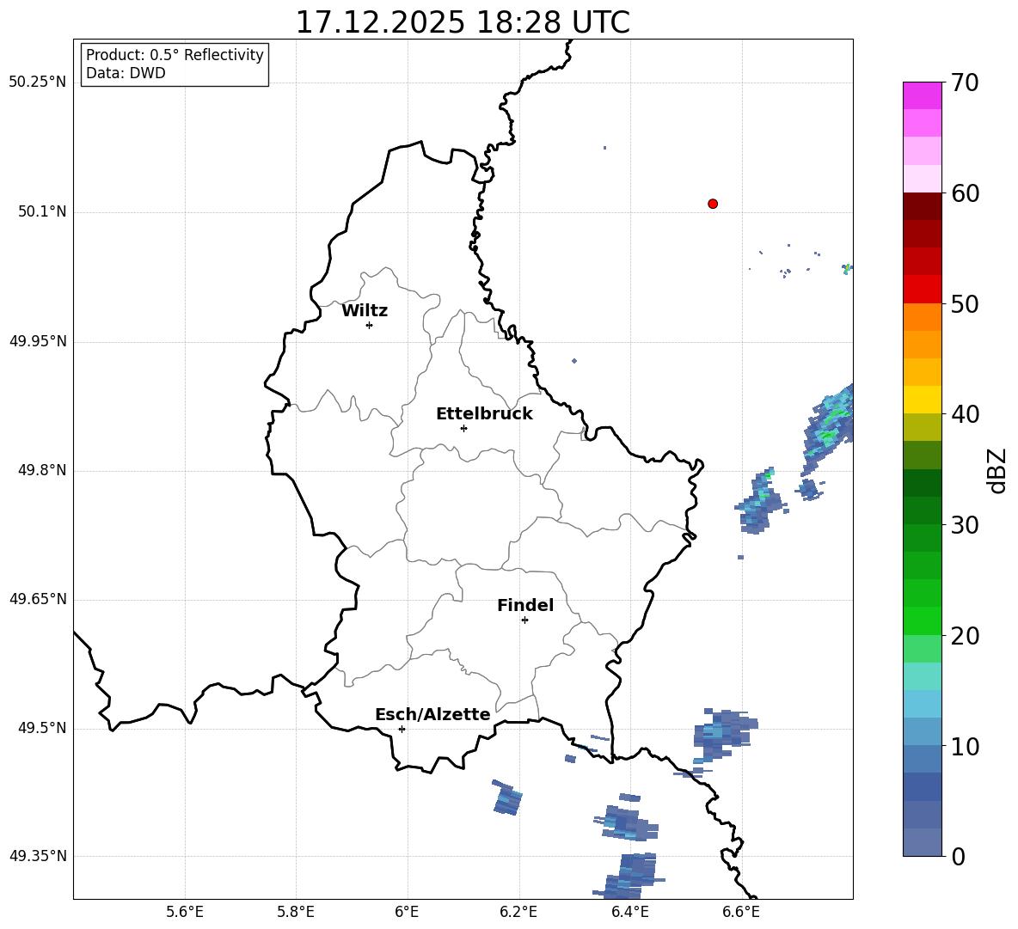Viewport: 1018px width, 929px height.
Task: Click the 70 colorbar tick label
Action: (x=965, y=83)
